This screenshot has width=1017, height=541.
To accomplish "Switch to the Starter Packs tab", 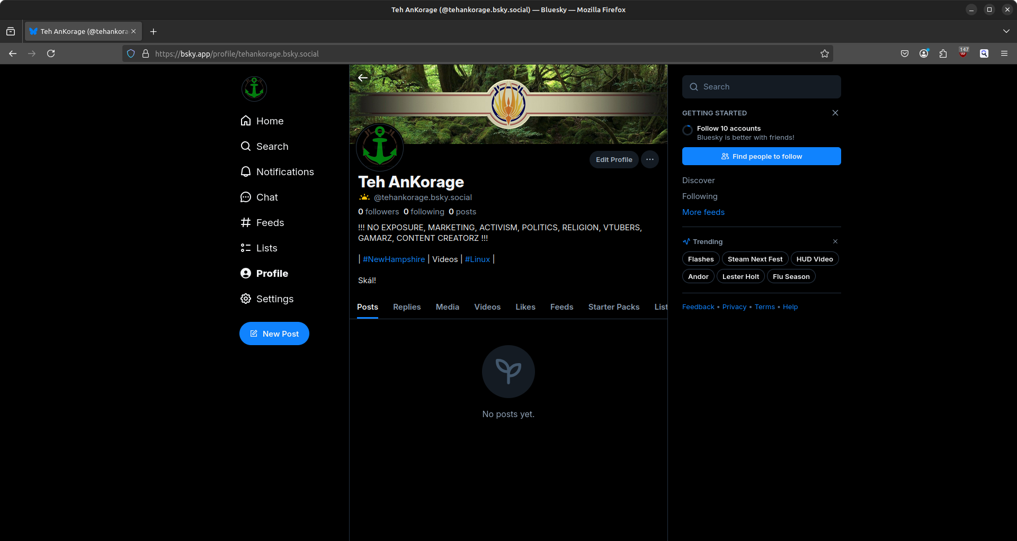I will pos(614,307).
